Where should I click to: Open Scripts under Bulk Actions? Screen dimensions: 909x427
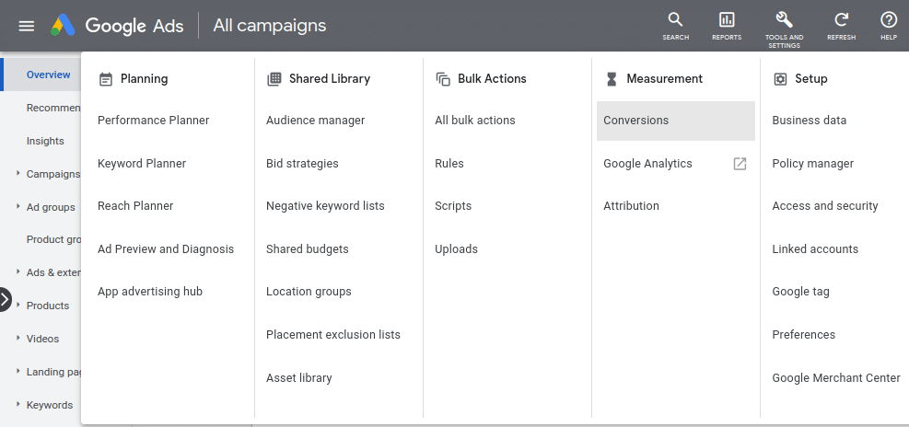[453, 206]
